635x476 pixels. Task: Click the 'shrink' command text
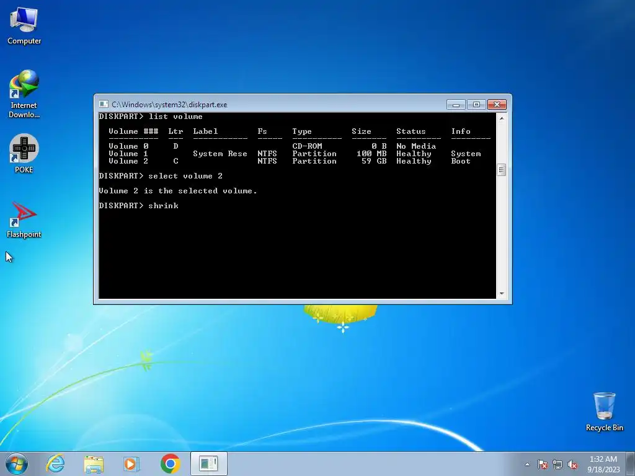pos(163,206)
